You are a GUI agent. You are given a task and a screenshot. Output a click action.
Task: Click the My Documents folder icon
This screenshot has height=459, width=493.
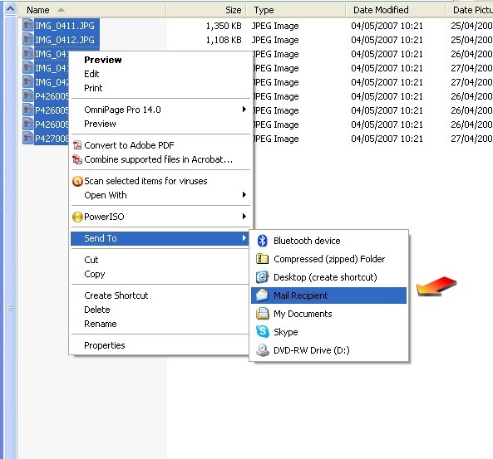(x=262, y=314)
